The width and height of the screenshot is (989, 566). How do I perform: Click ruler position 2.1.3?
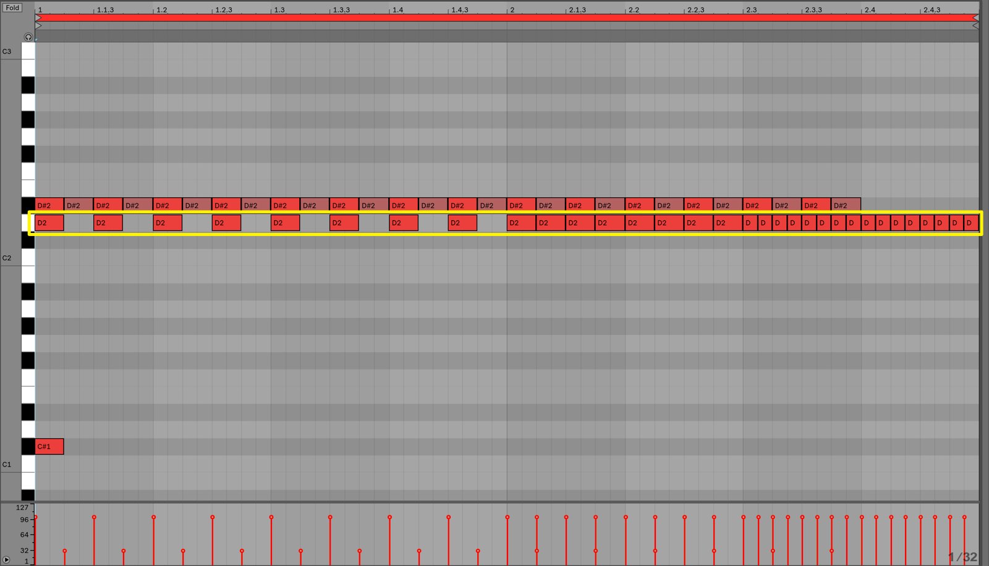(x=577, y=10)
